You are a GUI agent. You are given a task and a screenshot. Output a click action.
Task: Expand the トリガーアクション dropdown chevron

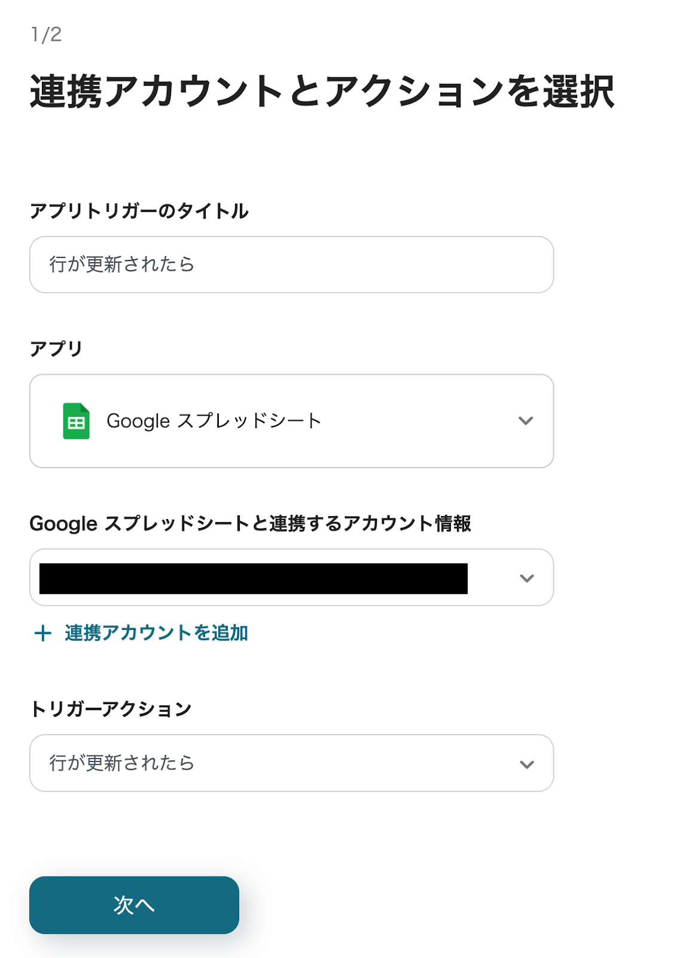[526, 764]
